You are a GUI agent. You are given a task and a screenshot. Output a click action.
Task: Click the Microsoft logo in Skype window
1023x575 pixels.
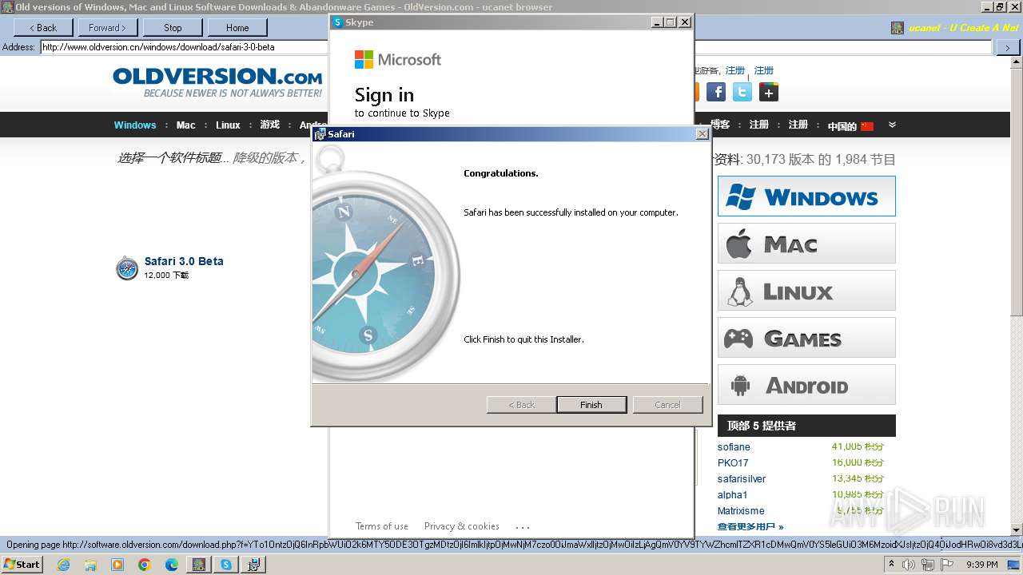[398, 60]
